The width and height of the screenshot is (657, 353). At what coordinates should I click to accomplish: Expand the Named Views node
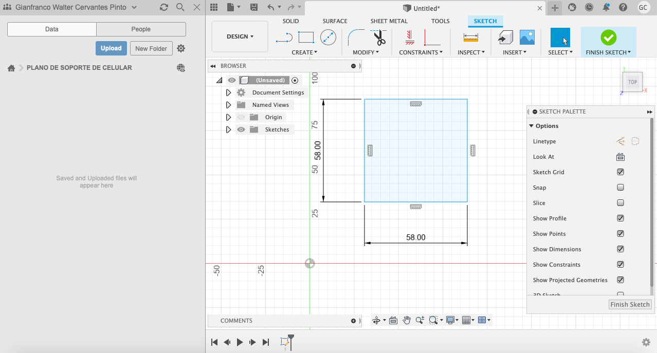click(x=229, y=105)
